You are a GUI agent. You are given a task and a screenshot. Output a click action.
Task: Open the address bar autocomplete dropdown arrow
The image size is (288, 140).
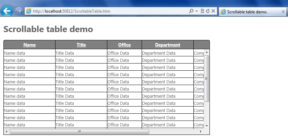click(x=196, y=11)
